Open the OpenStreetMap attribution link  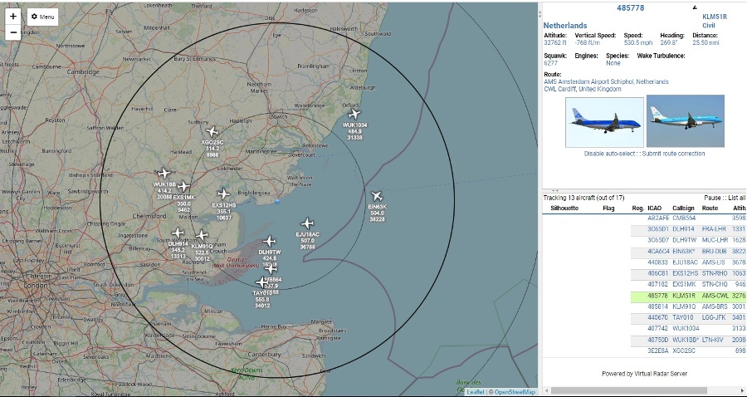pyautogui.click(x=515, y=392)
